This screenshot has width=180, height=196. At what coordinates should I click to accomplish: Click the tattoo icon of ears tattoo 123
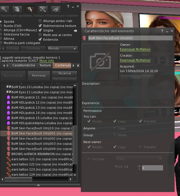[9, 169]
